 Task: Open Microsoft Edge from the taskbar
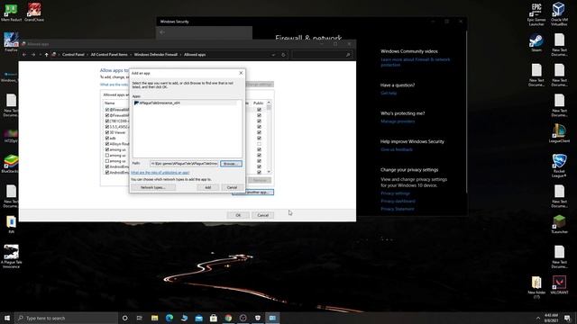169,318
